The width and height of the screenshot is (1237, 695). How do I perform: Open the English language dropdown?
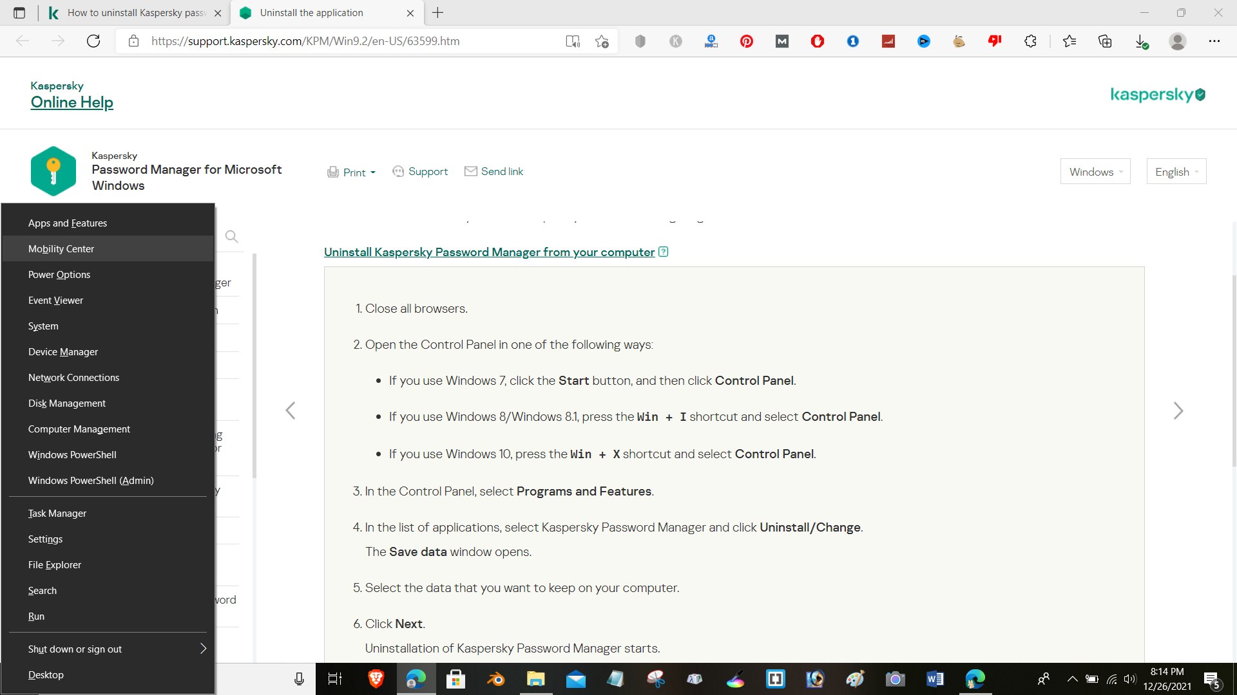pyautogui.click(x=1176, y=172)
